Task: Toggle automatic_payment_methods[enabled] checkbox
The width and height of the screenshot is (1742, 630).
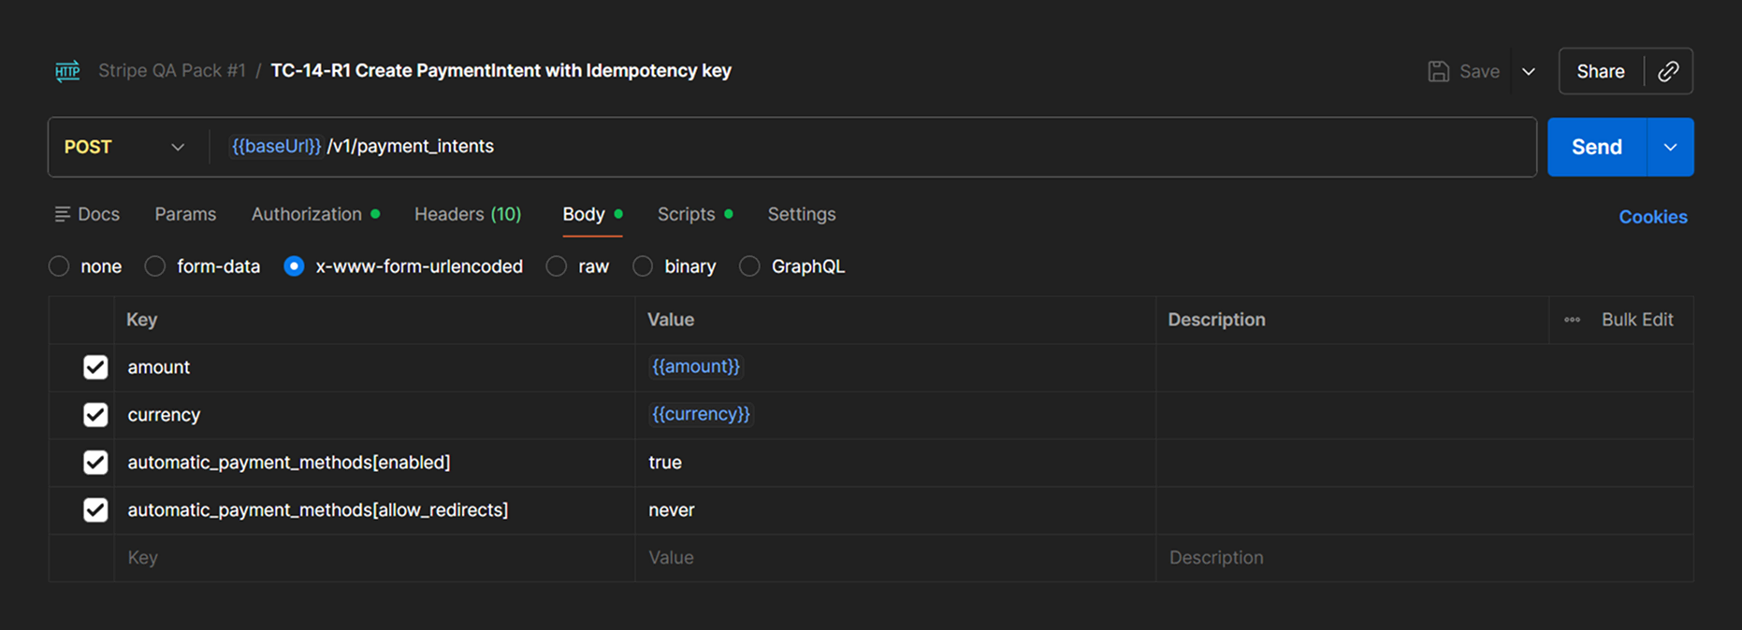Action: 95,463
